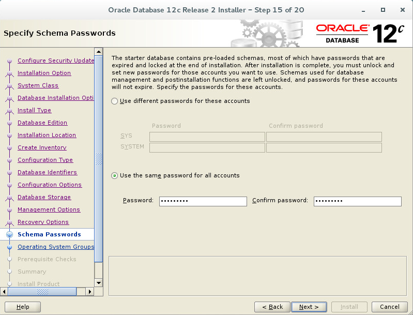Jump to Management Options step
Screen dimensions: 413x315
tap(49, 209)
